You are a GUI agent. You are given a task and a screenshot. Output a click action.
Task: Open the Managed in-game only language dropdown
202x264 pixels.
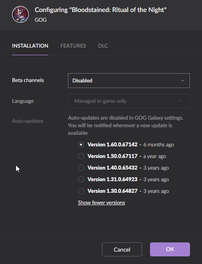click(x=129, y=101)
